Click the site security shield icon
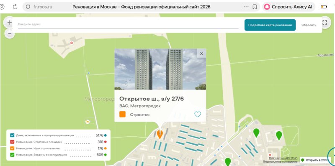This screenshot has height=166, width=335. tap(28, 7)
